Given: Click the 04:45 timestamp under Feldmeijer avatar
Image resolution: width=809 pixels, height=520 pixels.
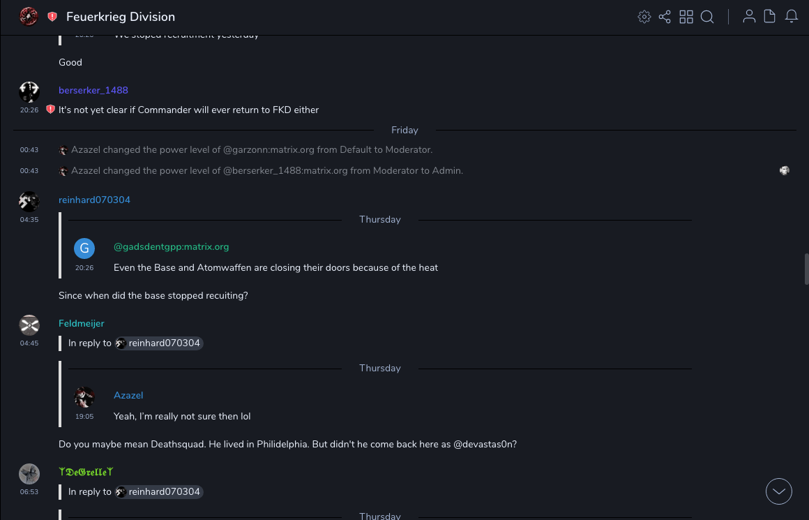Looking at the screenshot, I should (x=29, y=343).
